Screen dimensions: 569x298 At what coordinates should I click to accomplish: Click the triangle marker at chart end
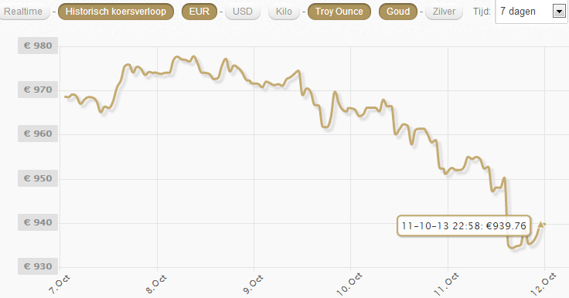pos(541,225)
